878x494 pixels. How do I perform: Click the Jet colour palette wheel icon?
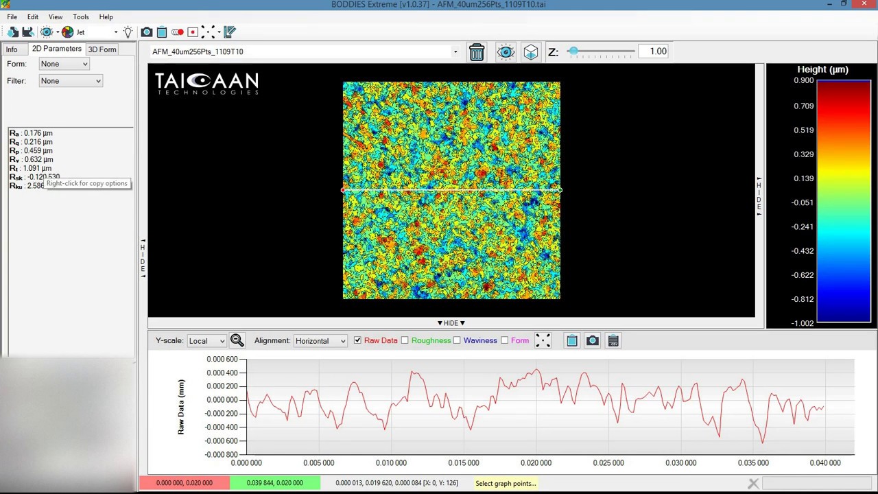click(67, 32)
